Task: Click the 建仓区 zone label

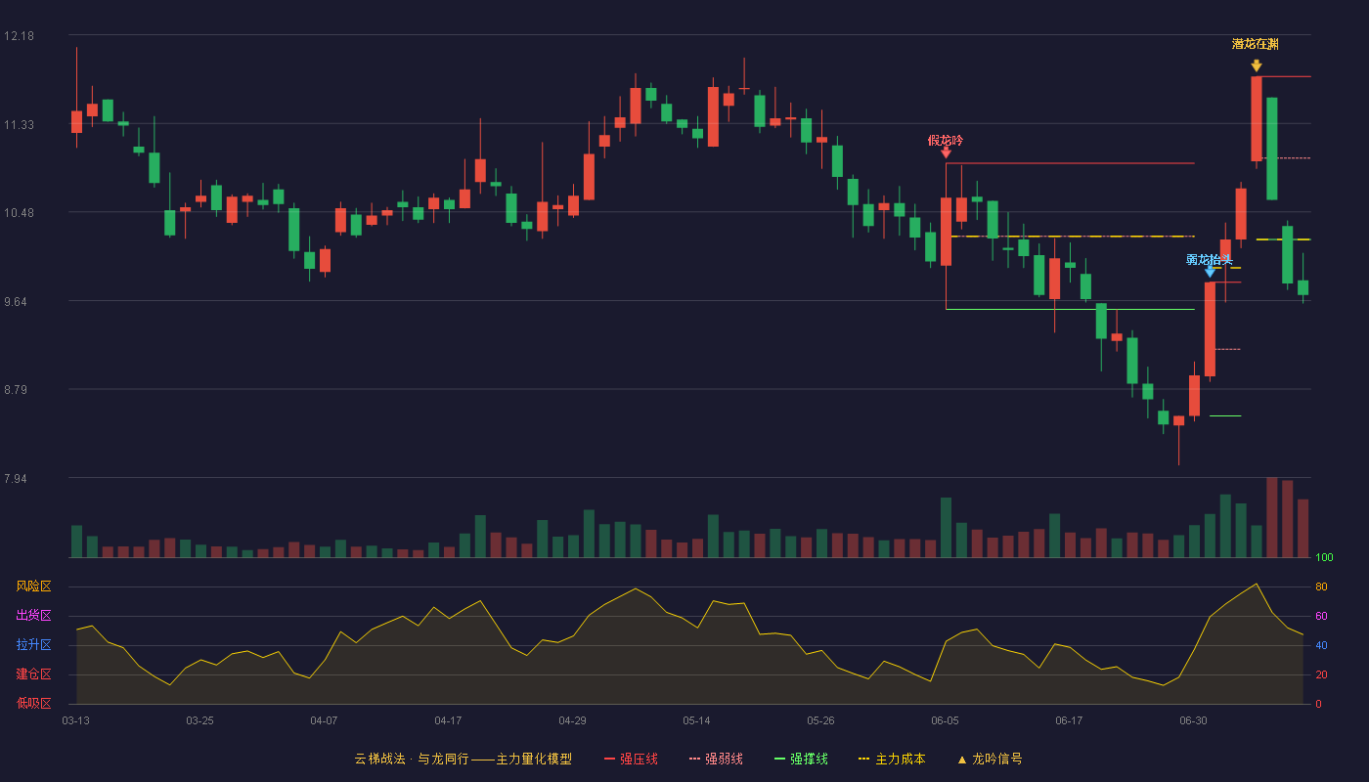Action: coord(33,674)
